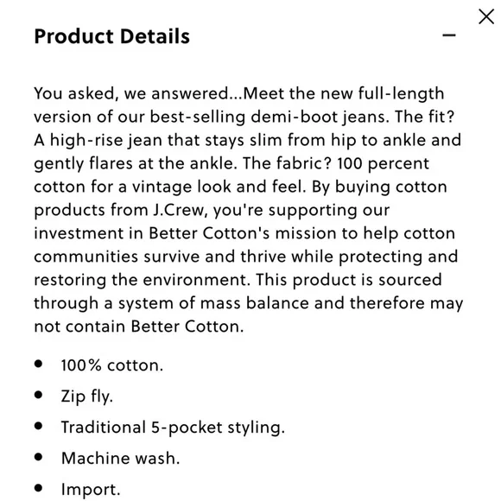The image size is (501, 501).
Task: Select the "100% cotton." bullet text
Action: (x=112, y=365)
